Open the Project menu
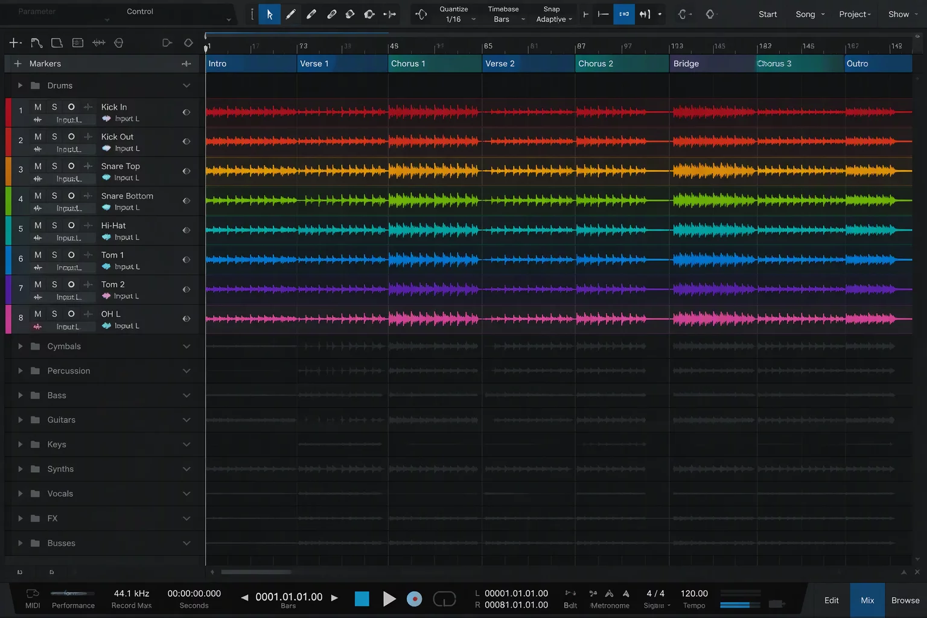This screenshot has width=927, height=618. [855, 14]
